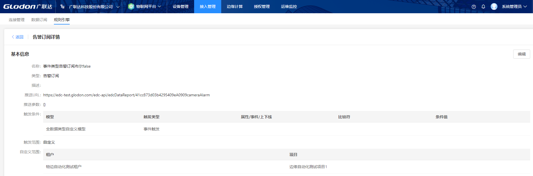Click the 触发条件 field label
Image resolution: width=533 pixels, height=176 pixels.
pos(32,114)
